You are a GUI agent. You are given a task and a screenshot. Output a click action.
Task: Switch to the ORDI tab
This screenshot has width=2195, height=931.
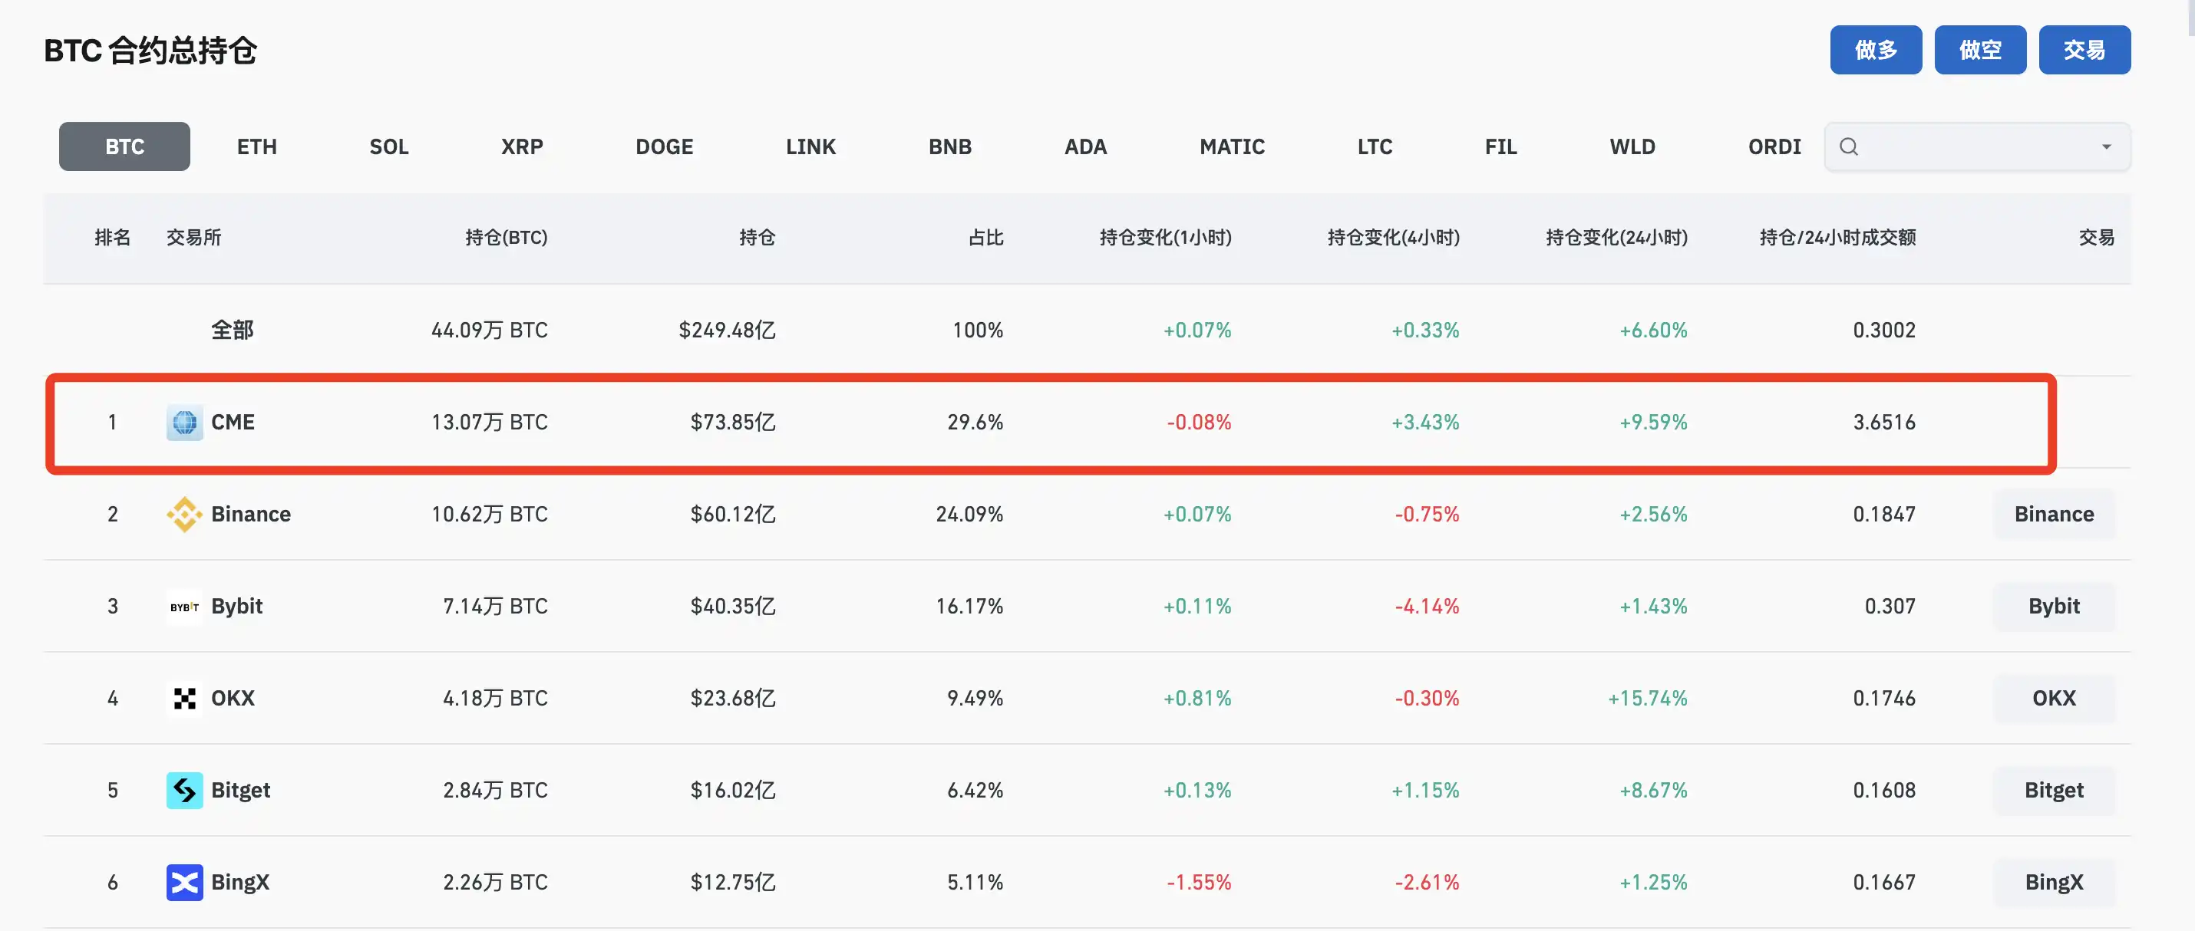[x=1774, y=146]
